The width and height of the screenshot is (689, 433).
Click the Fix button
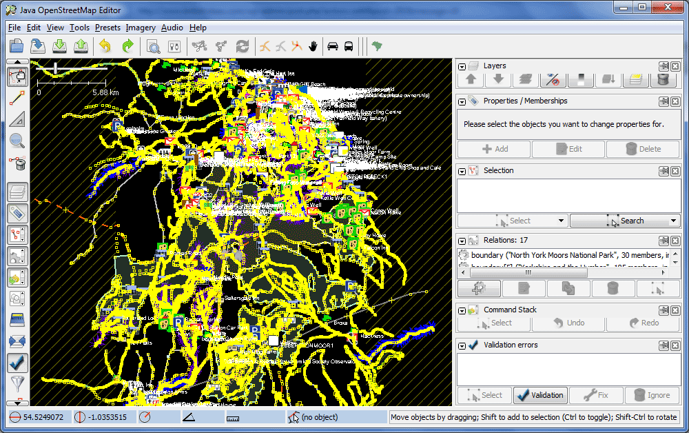(596, 395)
